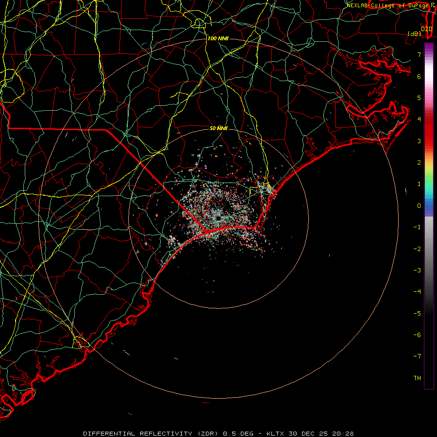Click the 5 value on color scale
Screen dimensions: 437x437
point(419,98)
